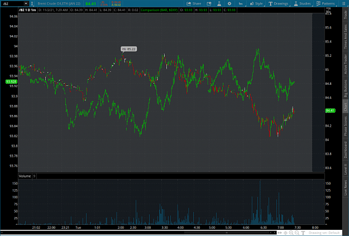Click the zoom in magnifier icon
This screenshot has height=236, width=349.
coord(291,233)
